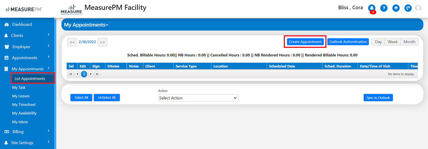Click the Sched. Duration column header

pos(340,66)
